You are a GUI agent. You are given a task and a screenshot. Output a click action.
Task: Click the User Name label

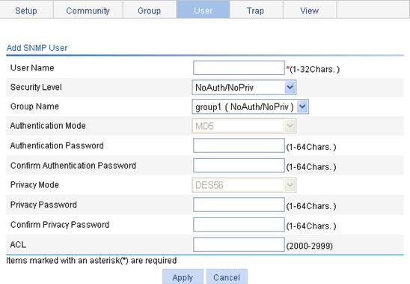[32, 68]
